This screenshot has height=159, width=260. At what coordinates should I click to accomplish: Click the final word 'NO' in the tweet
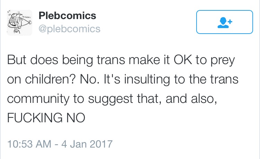tap(76, 117)
